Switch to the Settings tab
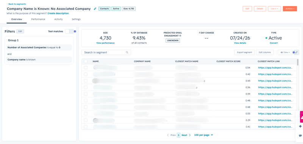The image size is (303, 144). click(76, 19)
